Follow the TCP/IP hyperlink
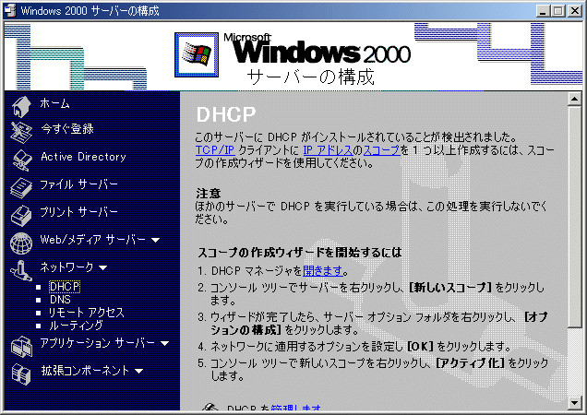587x415 pixels. (x=215, y=150)
